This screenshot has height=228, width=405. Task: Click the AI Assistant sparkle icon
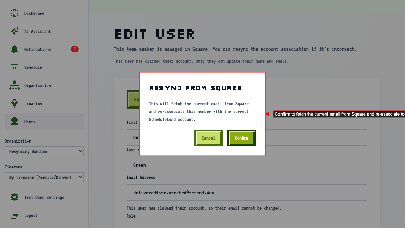[15, 31]
